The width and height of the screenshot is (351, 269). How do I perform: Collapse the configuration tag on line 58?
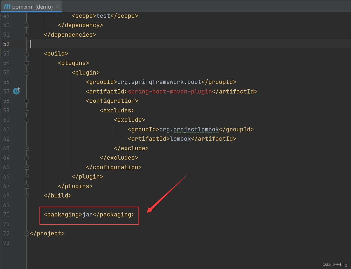tap(27, 101)
